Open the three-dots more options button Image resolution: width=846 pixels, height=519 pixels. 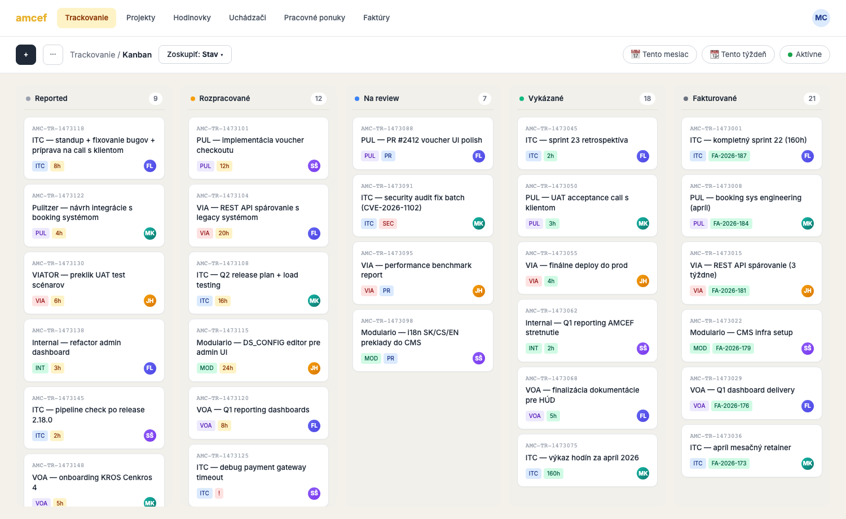click(53, 55)
